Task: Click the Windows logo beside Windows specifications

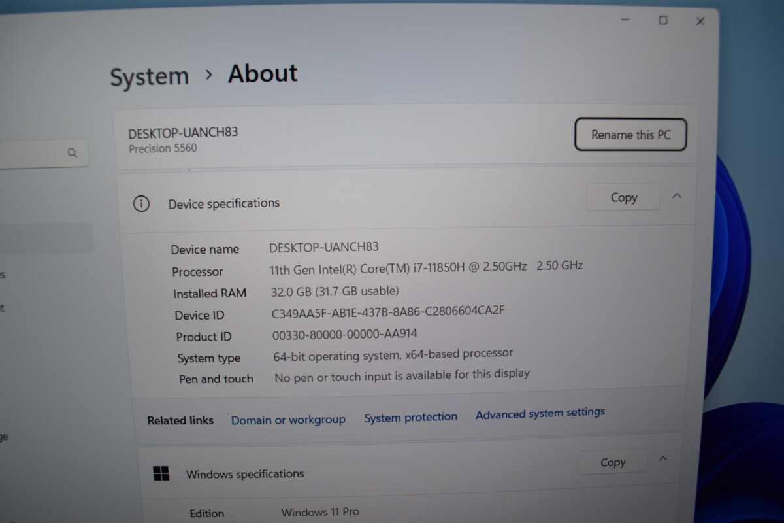Action: pyautogui.click(x=161, y=473)
